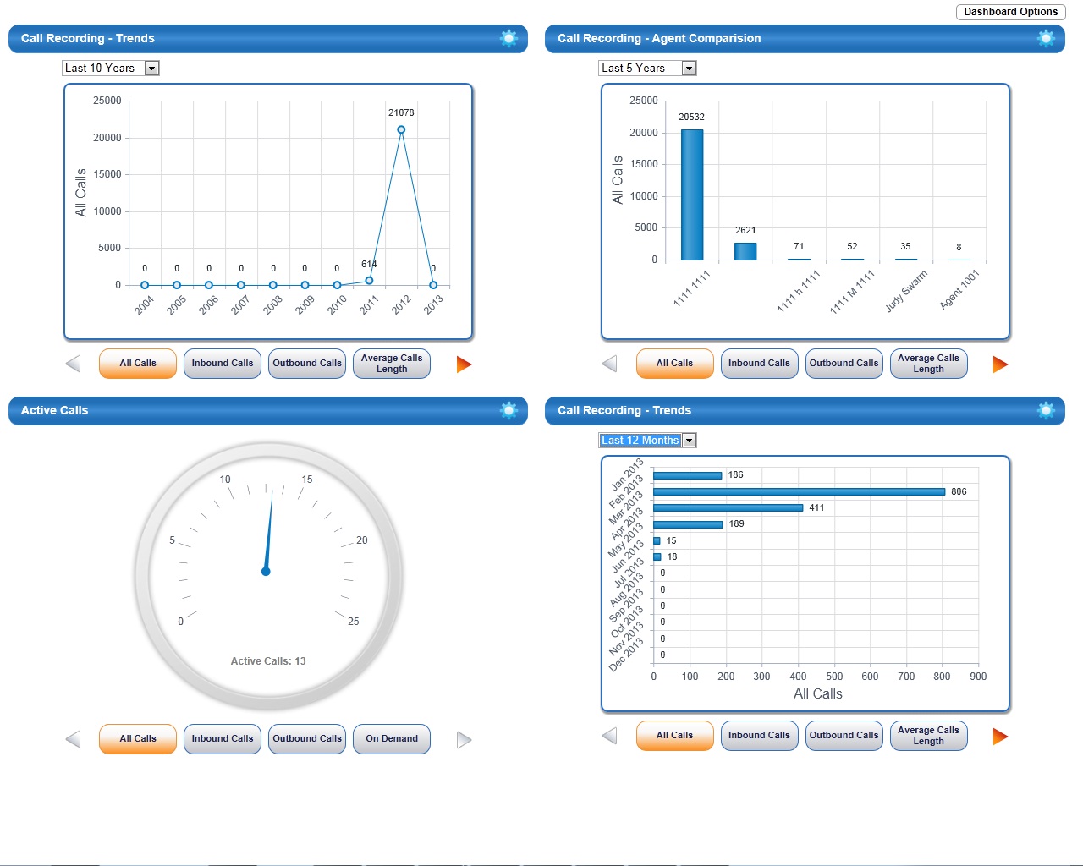The height and width of the screenshot is (866, 1083).
Task: Expand the Last 12 Months dropdown
Action: tap(690, 441)
